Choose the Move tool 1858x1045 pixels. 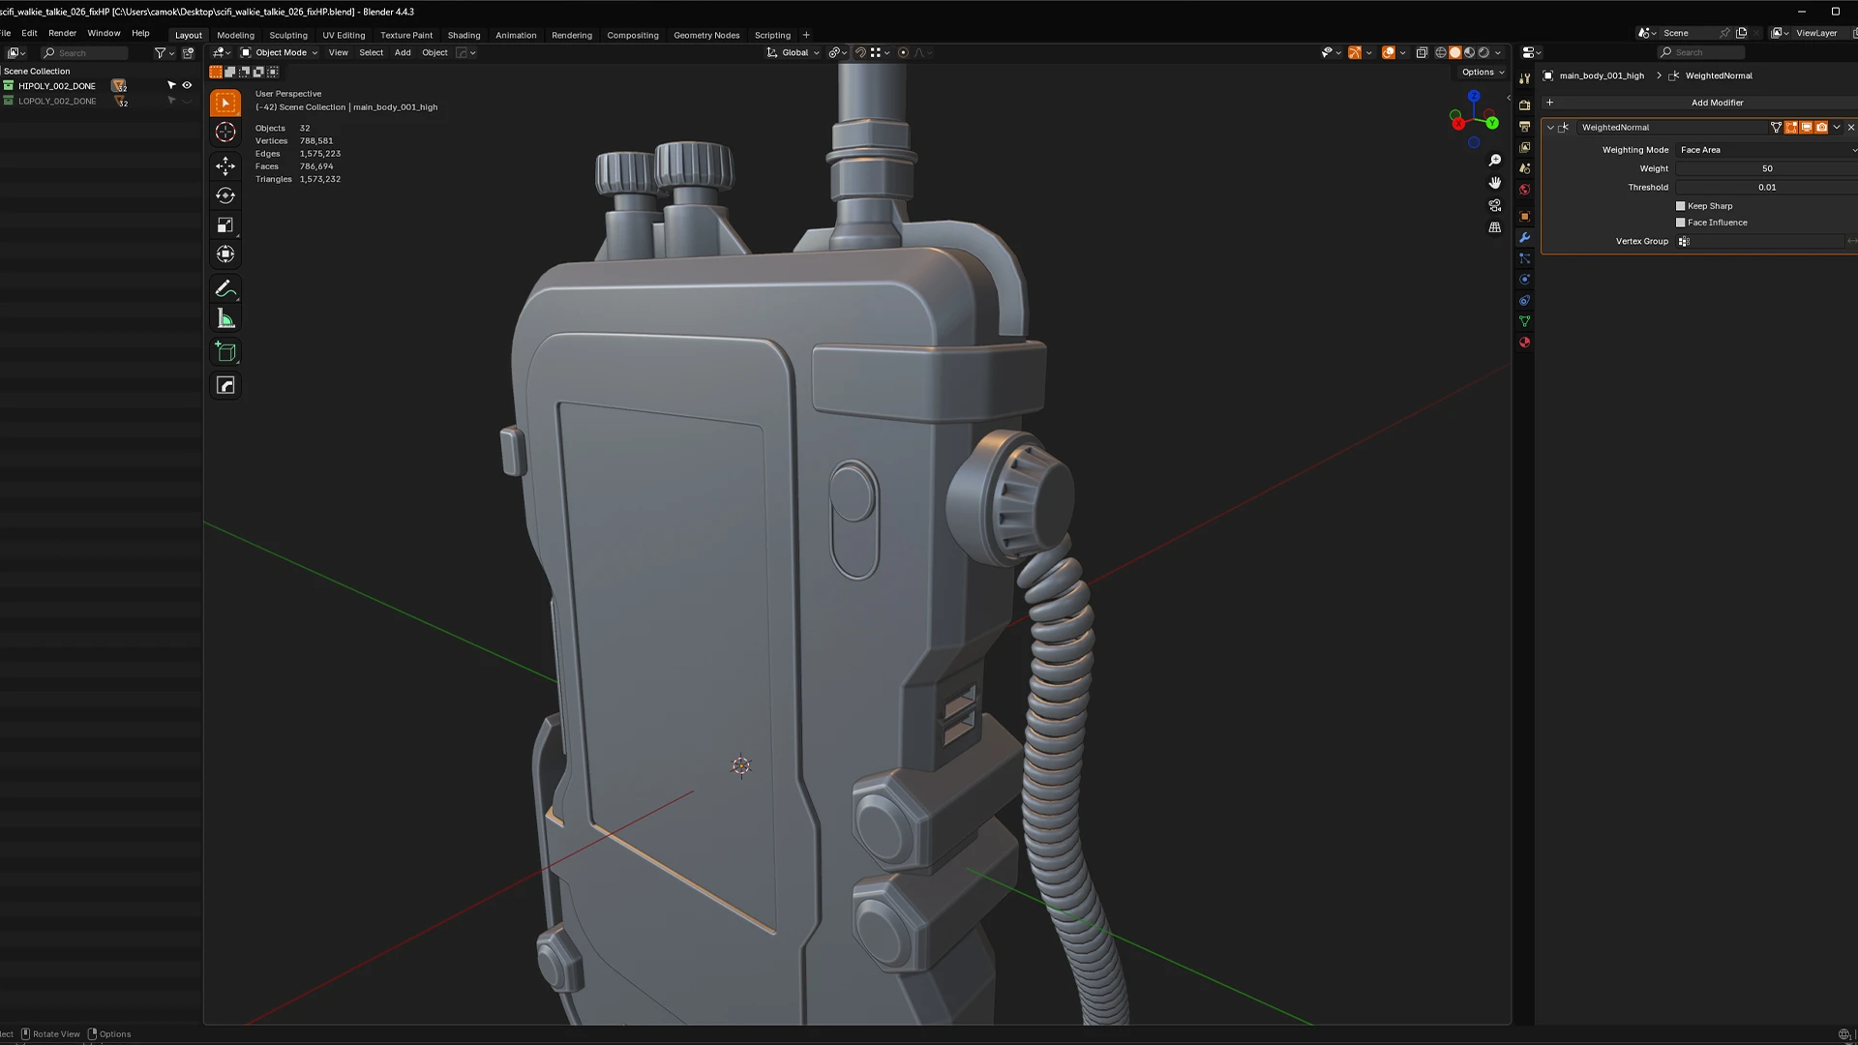point(225,165)
